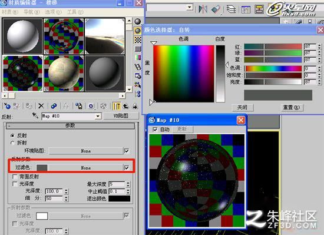Open the layer manager icon
This screenshot has width=324, height=235.
point(231,9)
